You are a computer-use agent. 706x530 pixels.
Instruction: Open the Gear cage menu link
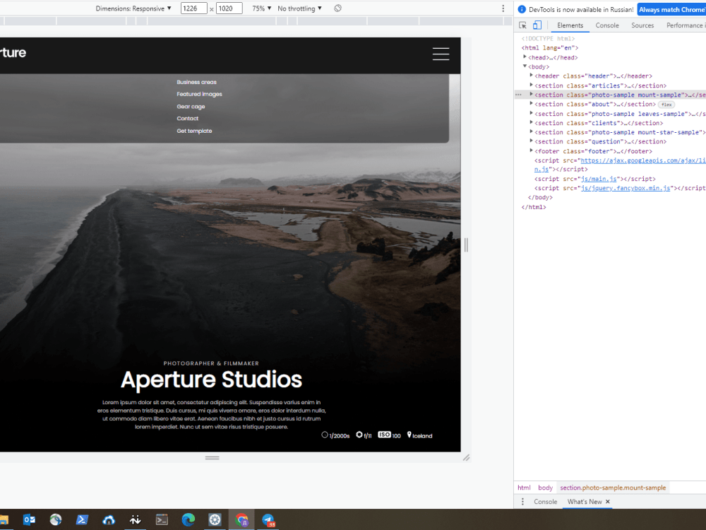coord(191,107)
